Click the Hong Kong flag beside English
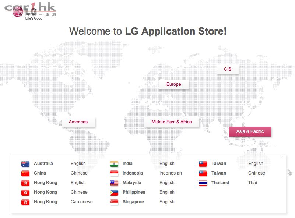Image resolution: width=295 pixels, height=218 pixels. (x=25, y=183)
